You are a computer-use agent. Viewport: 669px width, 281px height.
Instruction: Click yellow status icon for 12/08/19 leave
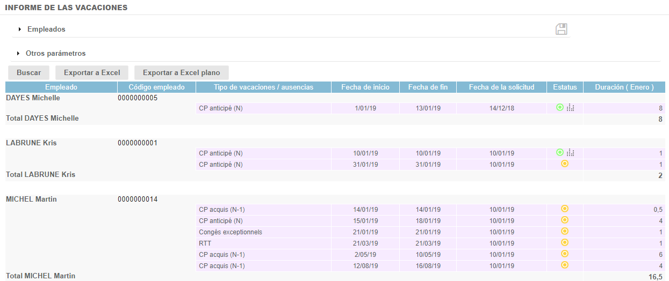point(565,265)
